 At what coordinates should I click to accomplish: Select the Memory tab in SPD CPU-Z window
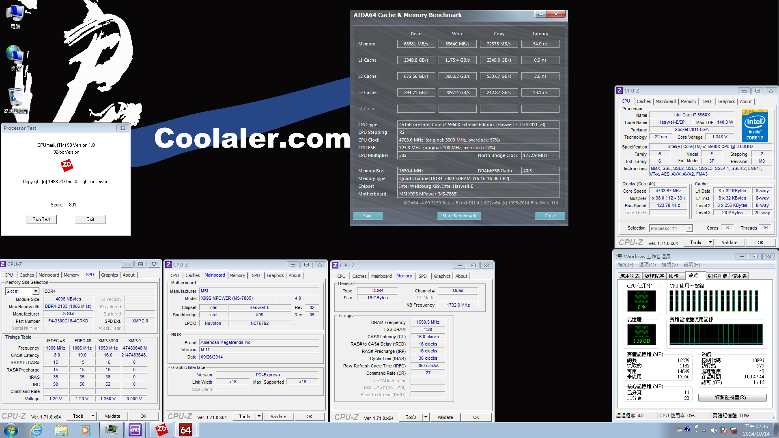(71, 275)
